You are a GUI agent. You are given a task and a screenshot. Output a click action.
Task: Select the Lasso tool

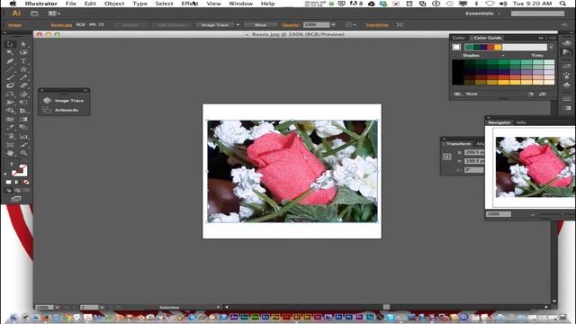click(x=23, y=52)
